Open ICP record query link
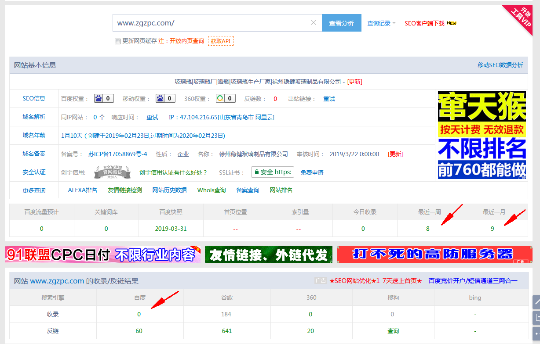 [248, 190]
